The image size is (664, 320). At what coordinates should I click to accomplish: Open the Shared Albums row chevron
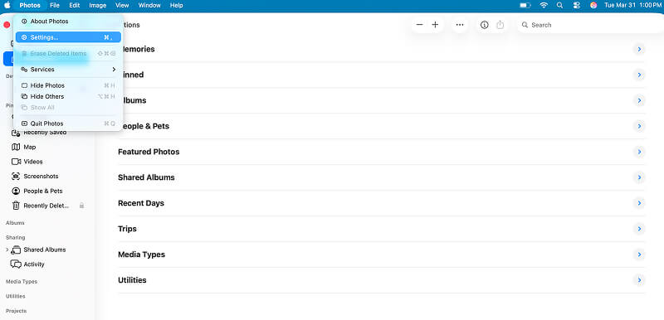click(639, 177)
